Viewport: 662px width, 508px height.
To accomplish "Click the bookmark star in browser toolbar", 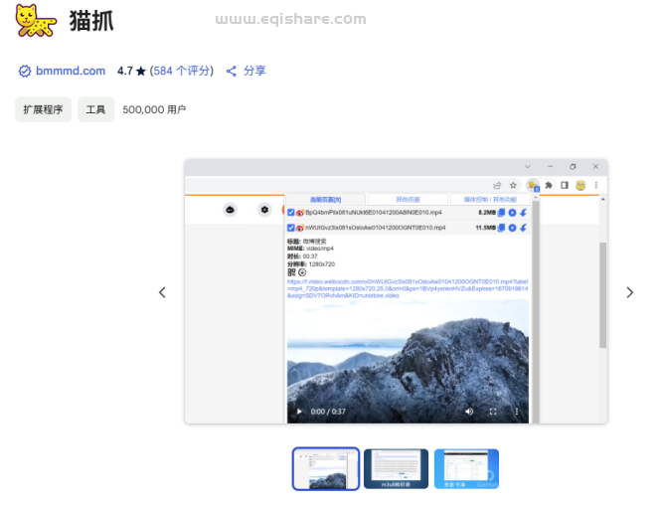I will coord(514,185).
